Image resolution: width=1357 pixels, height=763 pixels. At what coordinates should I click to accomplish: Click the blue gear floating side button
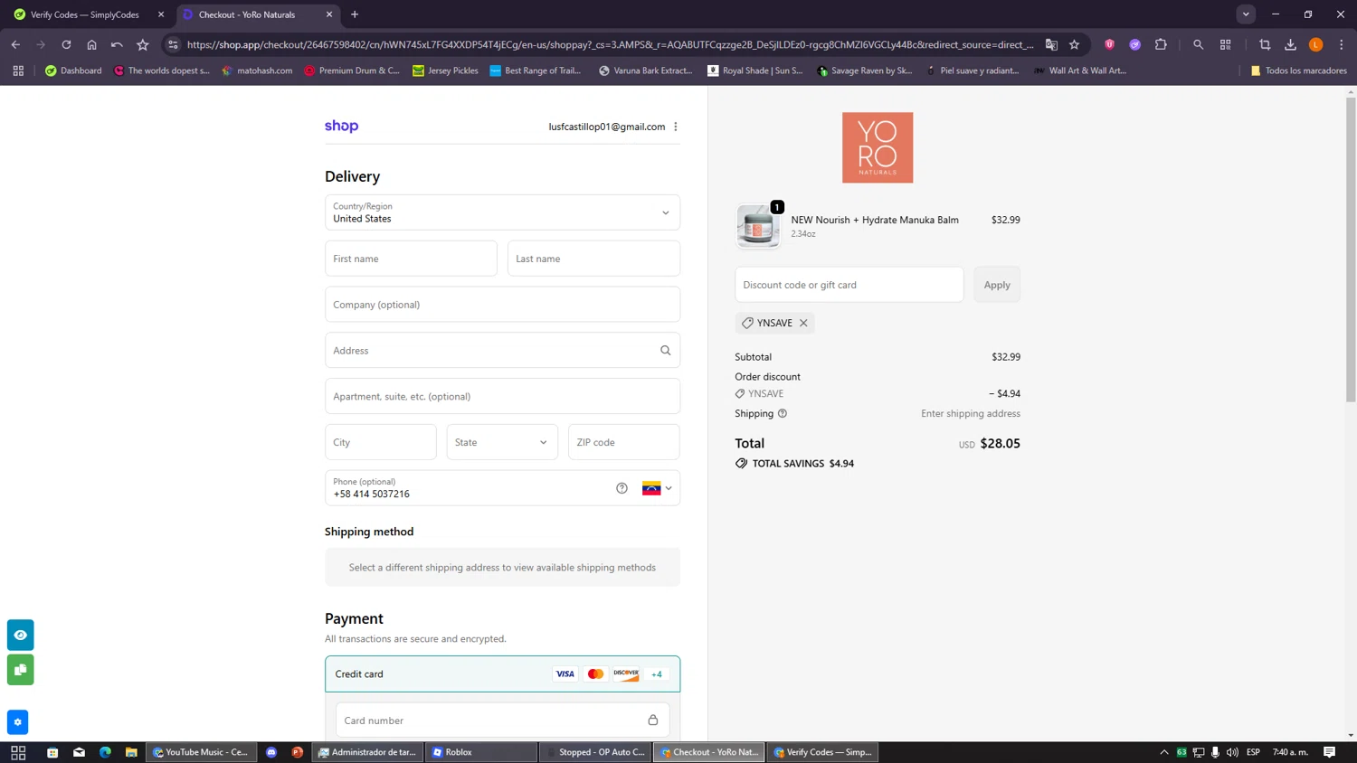click(17, 722)
